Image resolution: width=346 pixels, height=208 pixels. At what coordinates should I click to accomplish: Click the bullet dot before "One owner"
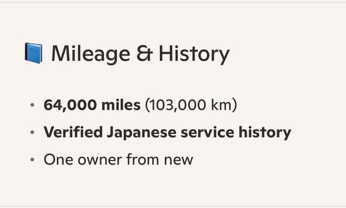click(x=32, y=160)
